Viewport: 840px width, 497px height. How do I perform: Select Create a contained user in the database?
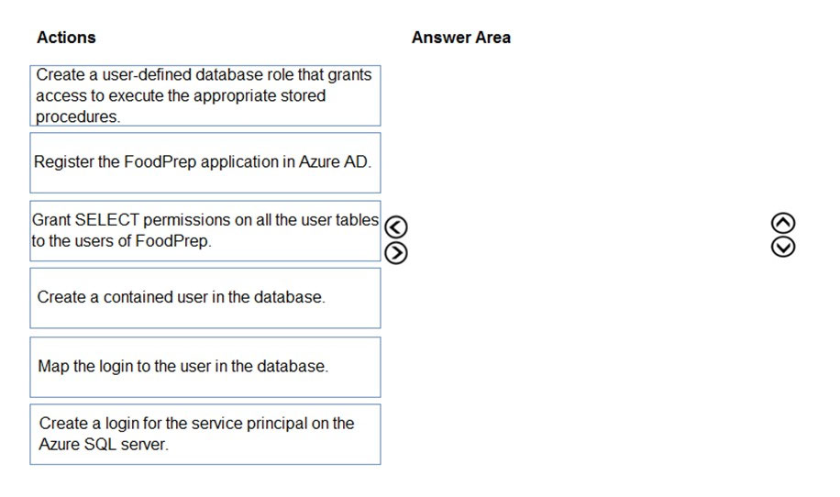coord(205,298)
